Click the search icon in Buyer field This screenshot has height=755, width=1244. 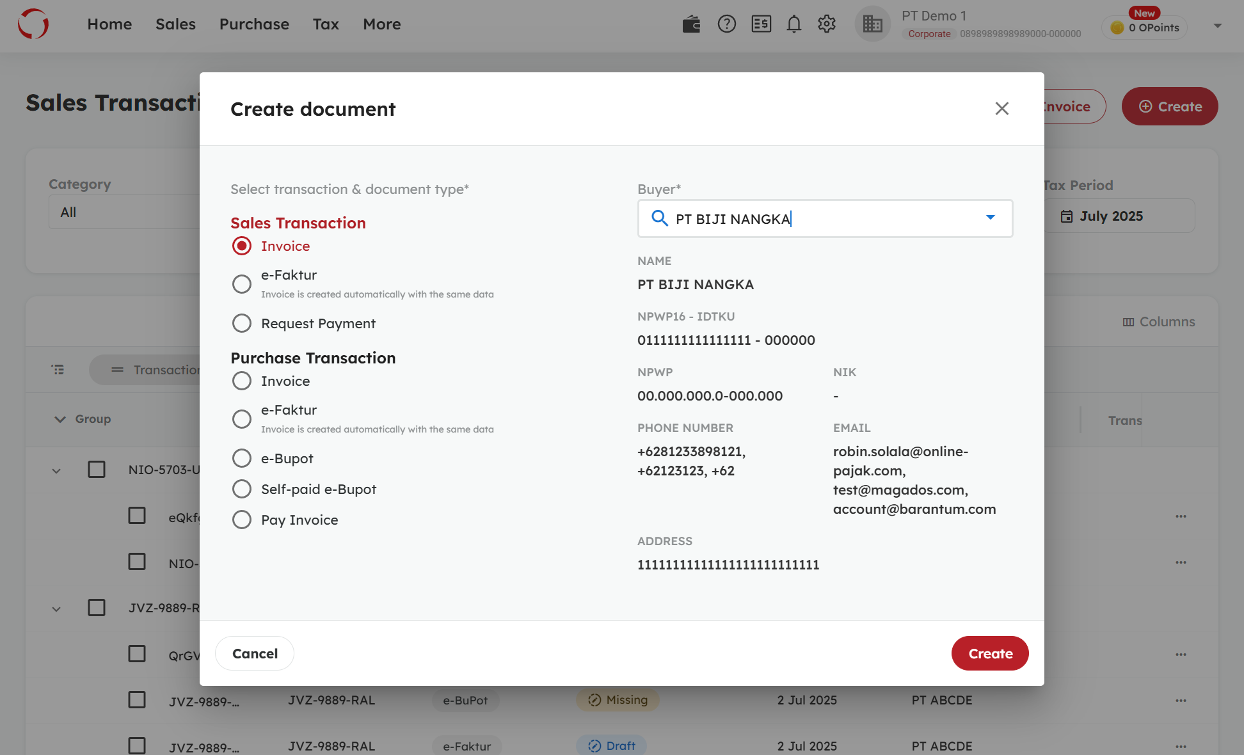click(659, 219)
